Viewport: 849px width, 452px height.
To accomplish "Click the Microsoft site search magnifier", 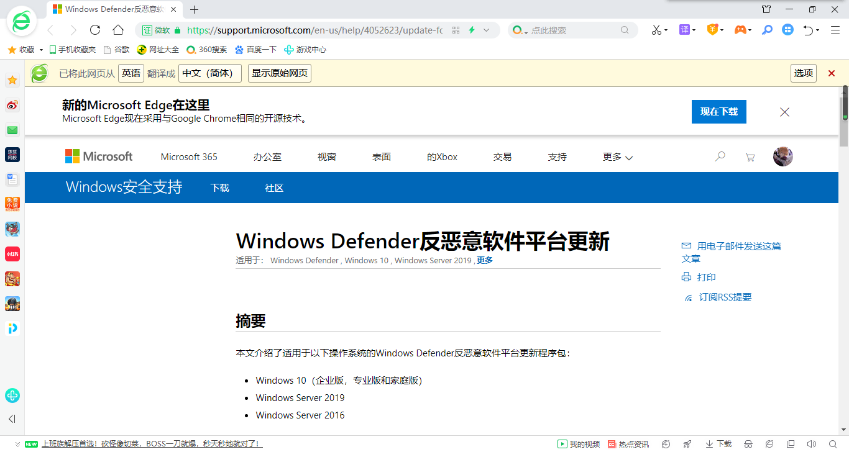I will 720,156.
